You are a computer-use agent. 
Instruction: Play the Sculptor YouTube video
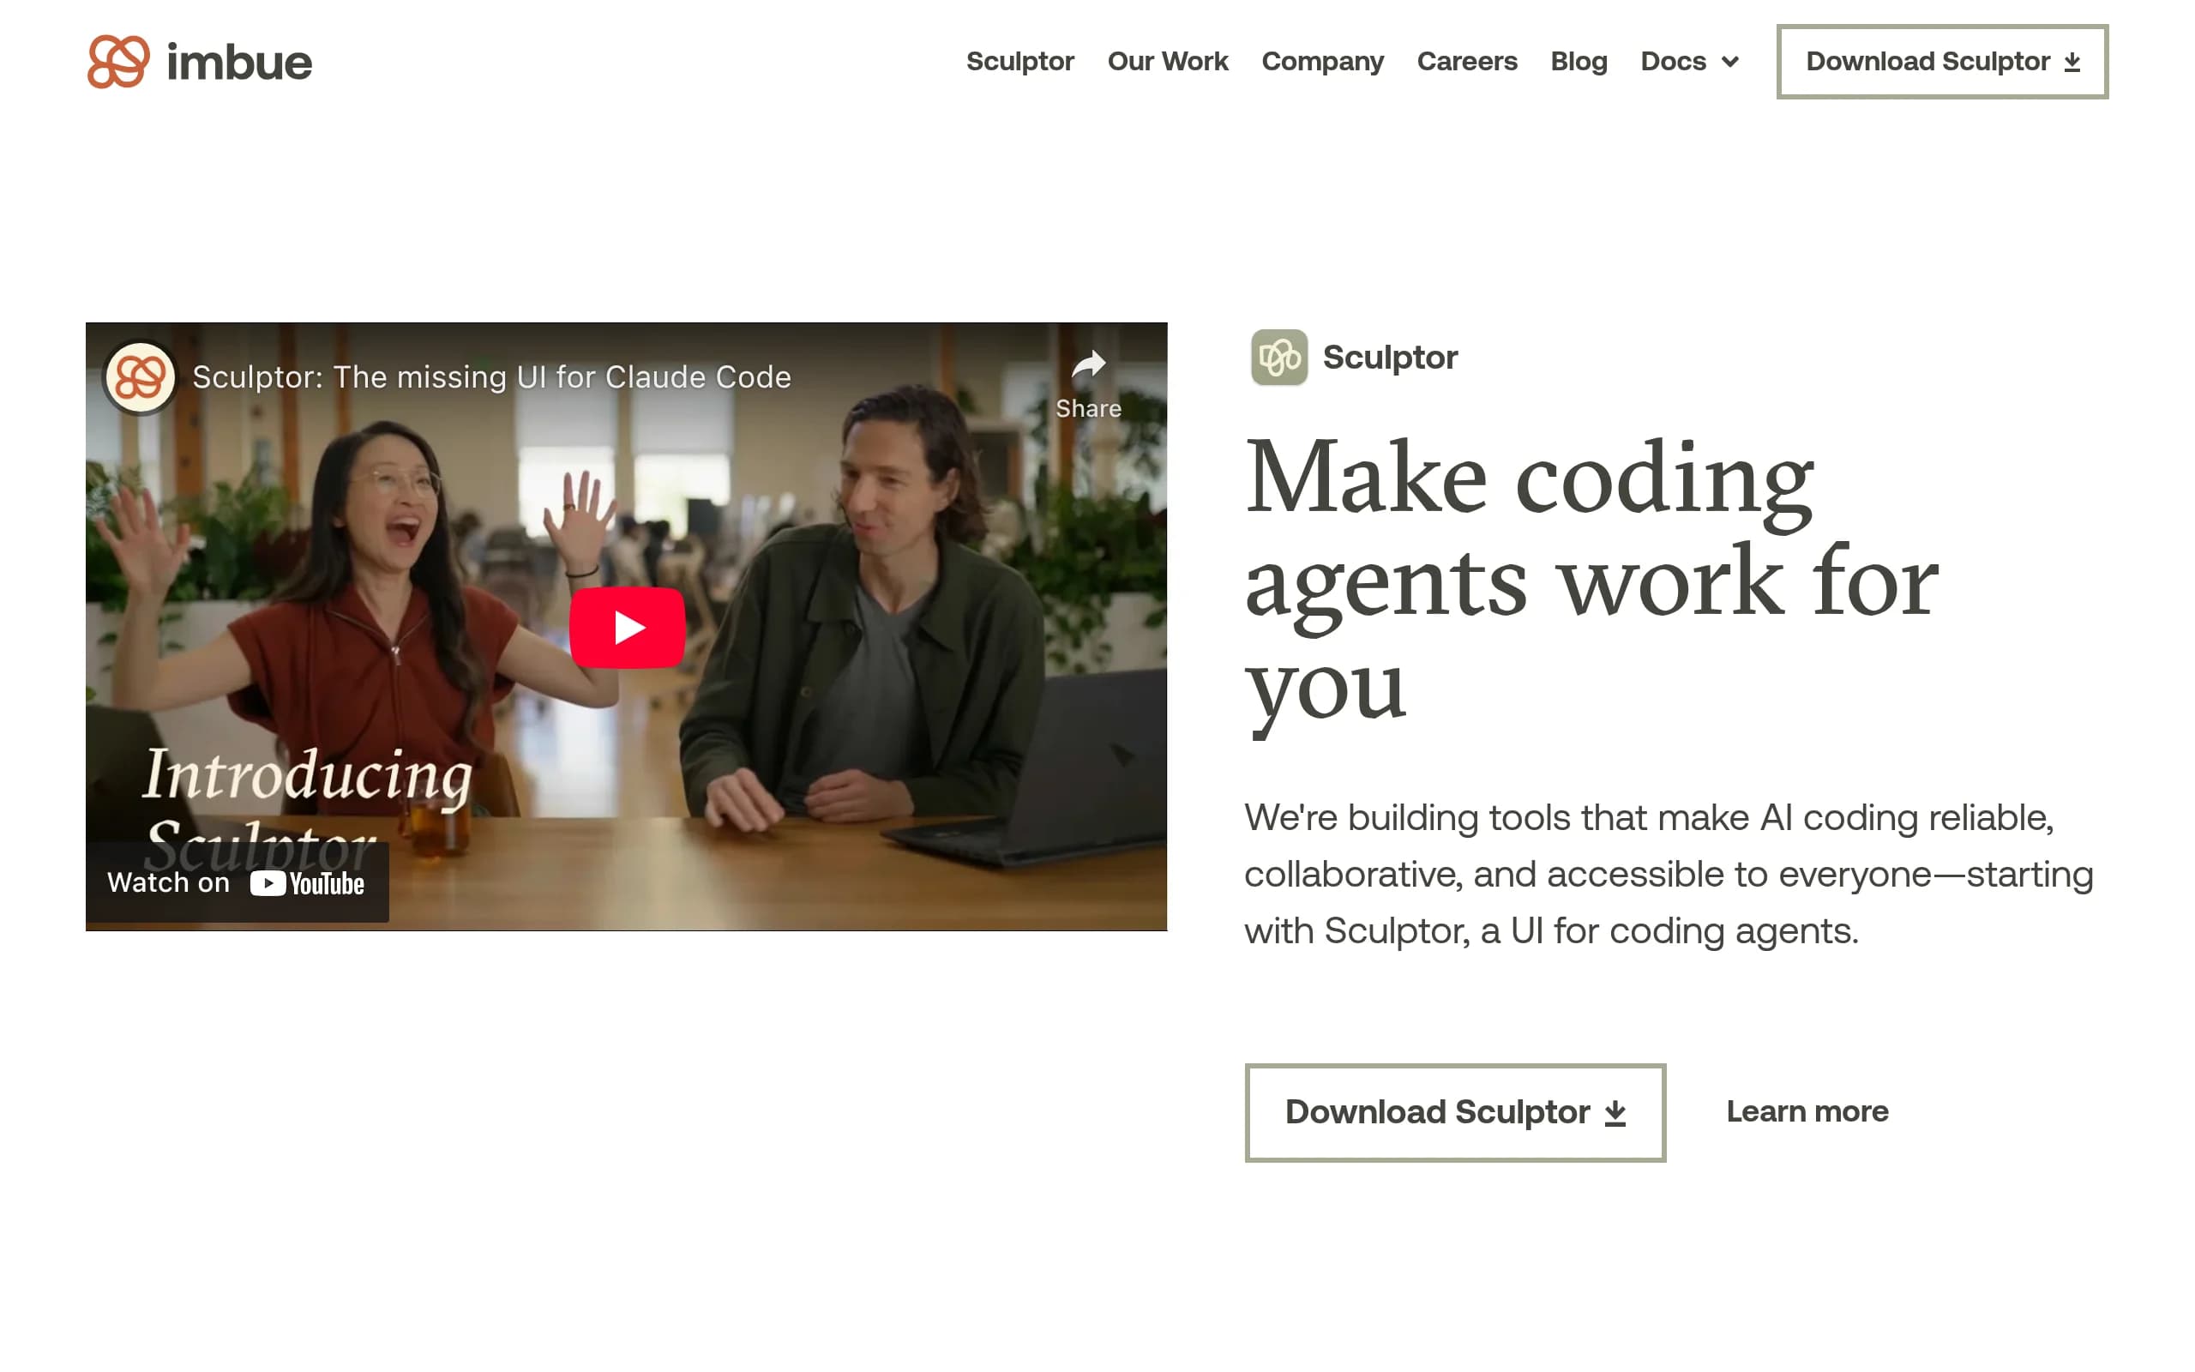coord(627,627)
